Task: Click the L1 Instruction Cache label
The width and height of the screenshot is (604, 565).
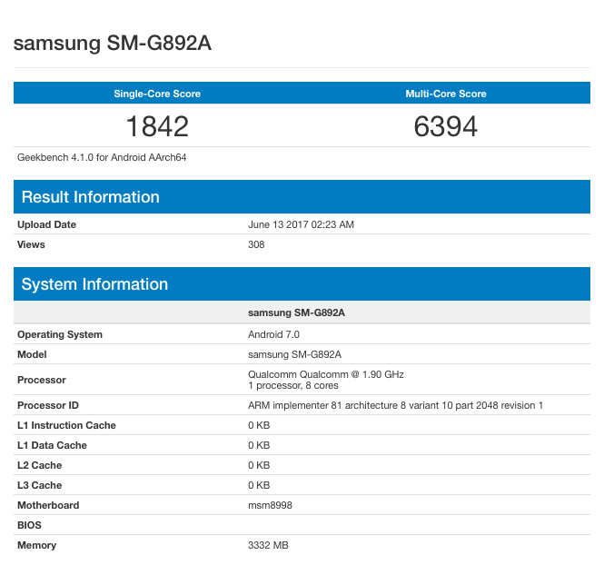Action: click(x=66, y=425)
